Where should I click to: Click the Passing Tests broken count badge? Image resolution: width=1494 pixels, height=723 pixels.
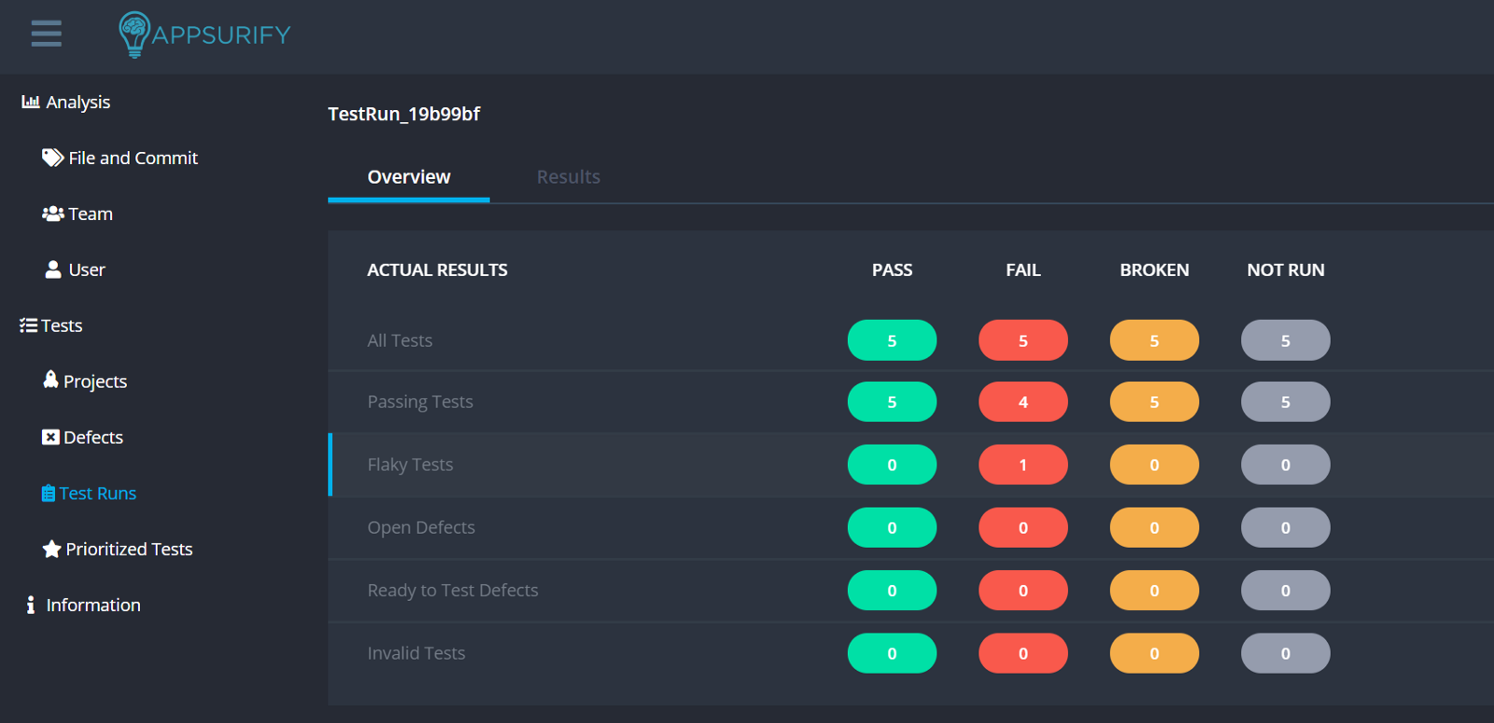(1154, 402)
